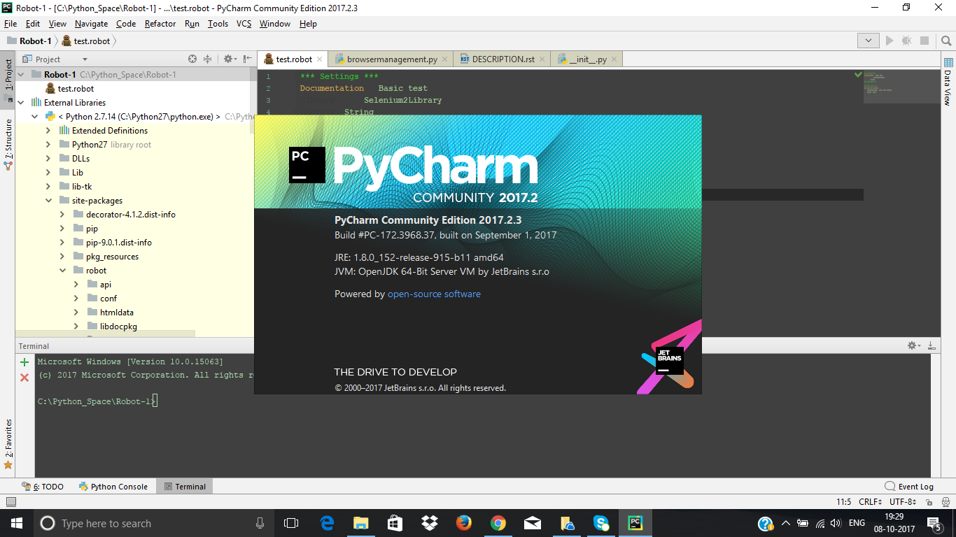Click the green inspection checkmark in editor
Viewport: 956px width, 537px height.
[858, 74]
